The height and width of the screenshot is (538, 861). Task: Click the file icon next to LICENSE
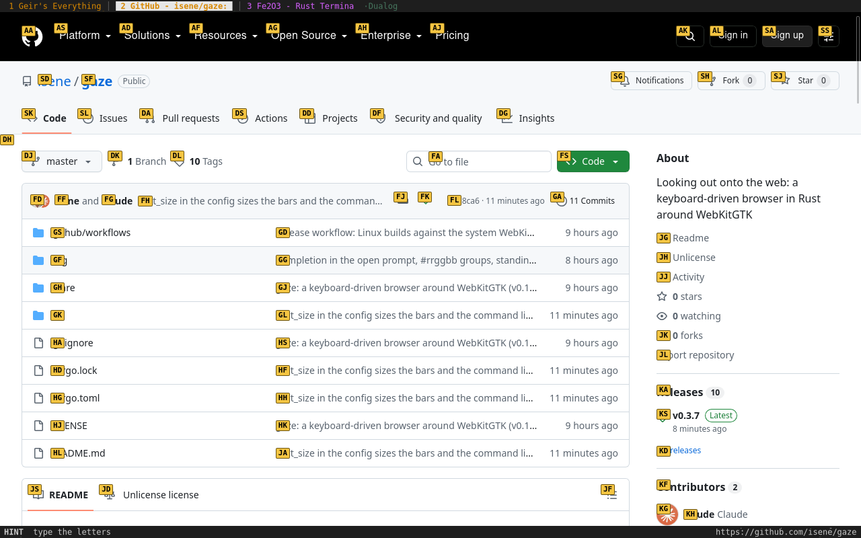tap(38, 426)
